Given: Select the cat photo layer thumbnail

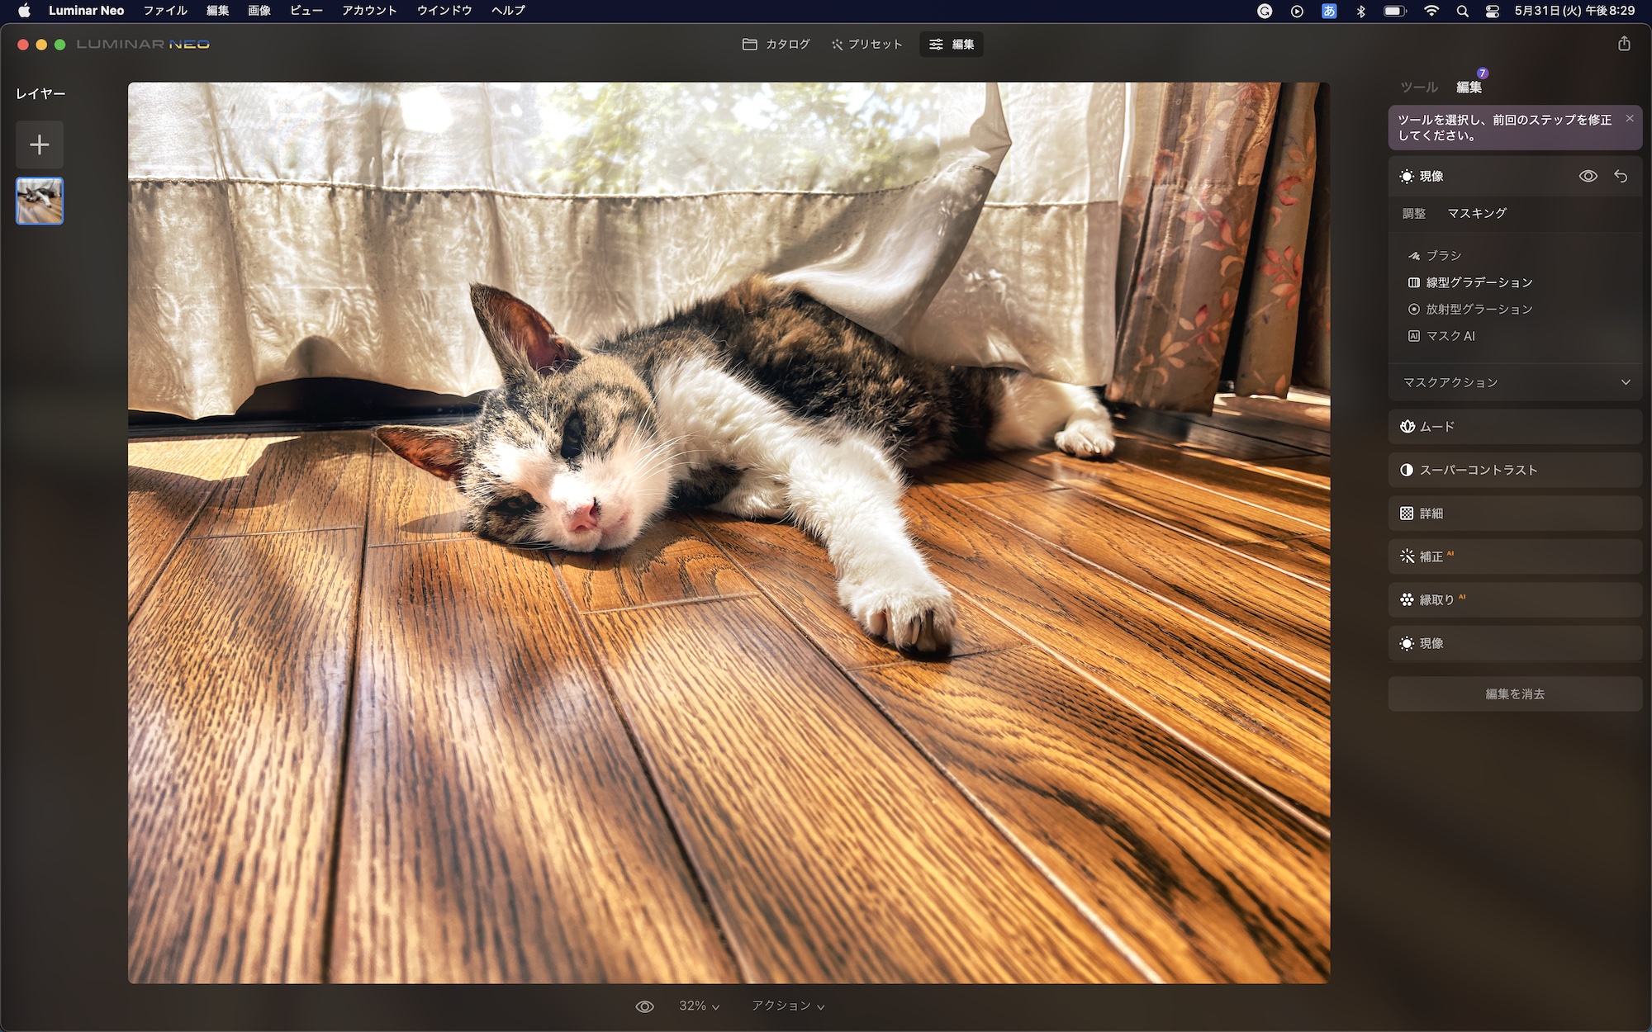Looking at the screenshot, I should click(40, 201).
